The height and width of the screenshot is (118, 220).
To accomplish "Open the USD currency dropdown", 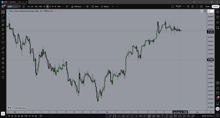I will tap(211, 11).
